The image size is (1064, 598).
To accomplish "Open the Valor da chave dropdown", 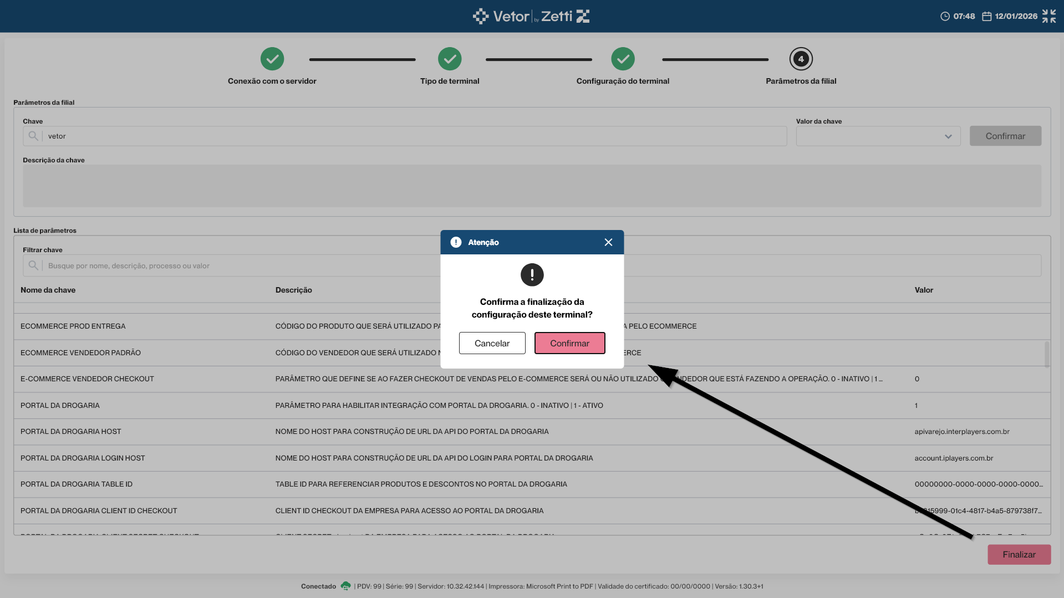I will pos(878,136).
